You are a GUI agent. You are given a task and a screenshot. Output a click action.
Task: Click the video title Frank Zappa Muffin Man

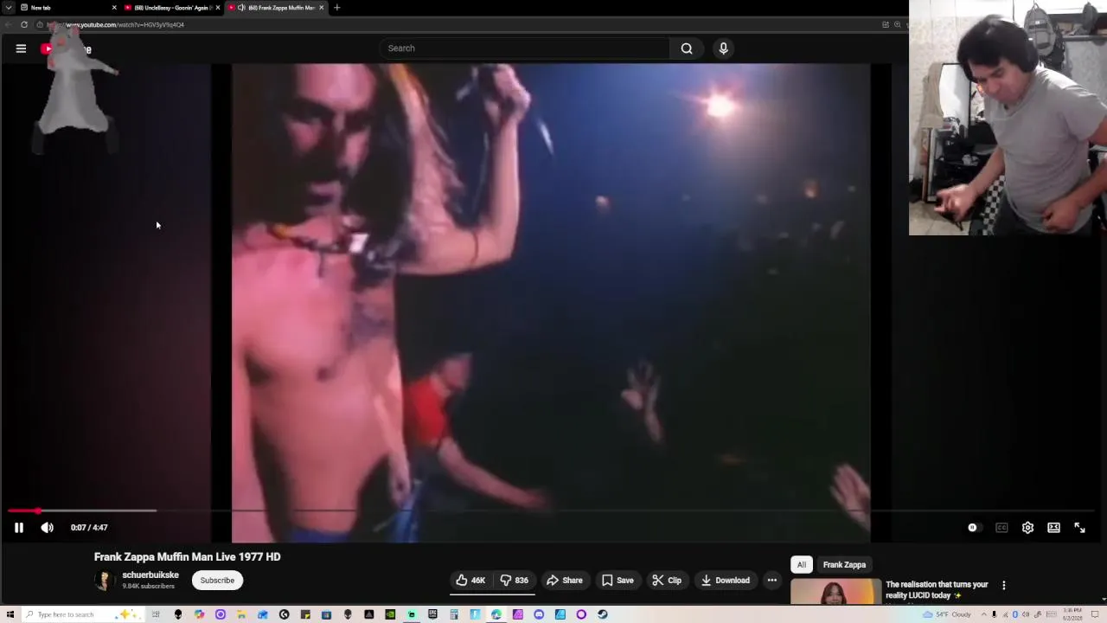click(187, 557)
